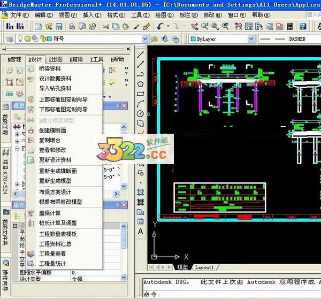The image size is (321, 299).
Task: Click the ByLayer color square swatch
Action: 193,39
